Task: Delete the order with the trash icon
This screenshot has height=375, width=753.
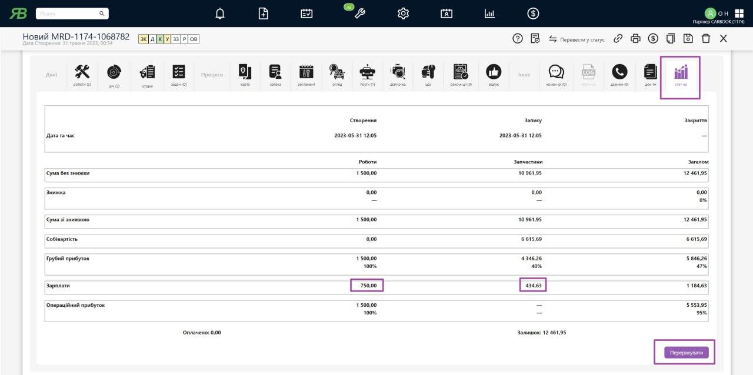Action: [706, 39]
